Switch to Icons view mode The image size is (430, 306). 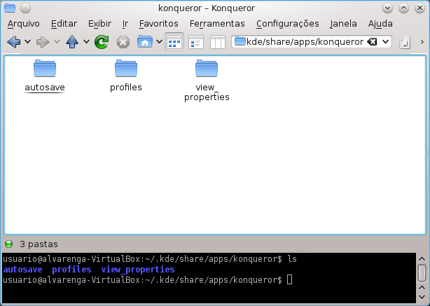pos(174,42)
